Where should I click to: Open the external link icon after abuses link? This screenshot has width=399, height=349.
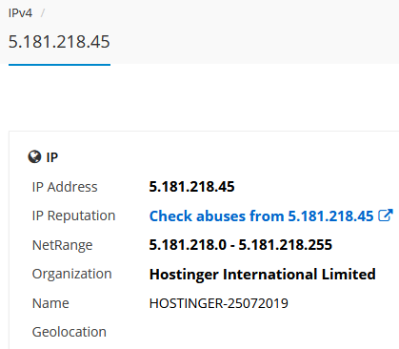click(x=386, y=216)
